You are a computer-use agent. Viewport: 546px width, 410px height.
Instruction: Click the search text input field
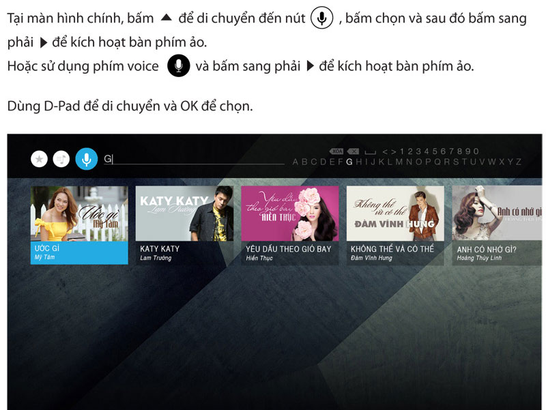[194, 159]
